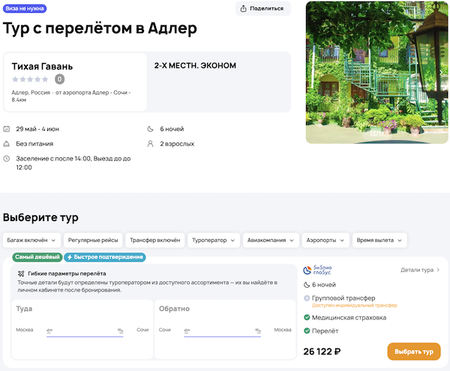Open the Время вылета dropdown
Viewport: 450px width, 371px height.
[379, 241]
